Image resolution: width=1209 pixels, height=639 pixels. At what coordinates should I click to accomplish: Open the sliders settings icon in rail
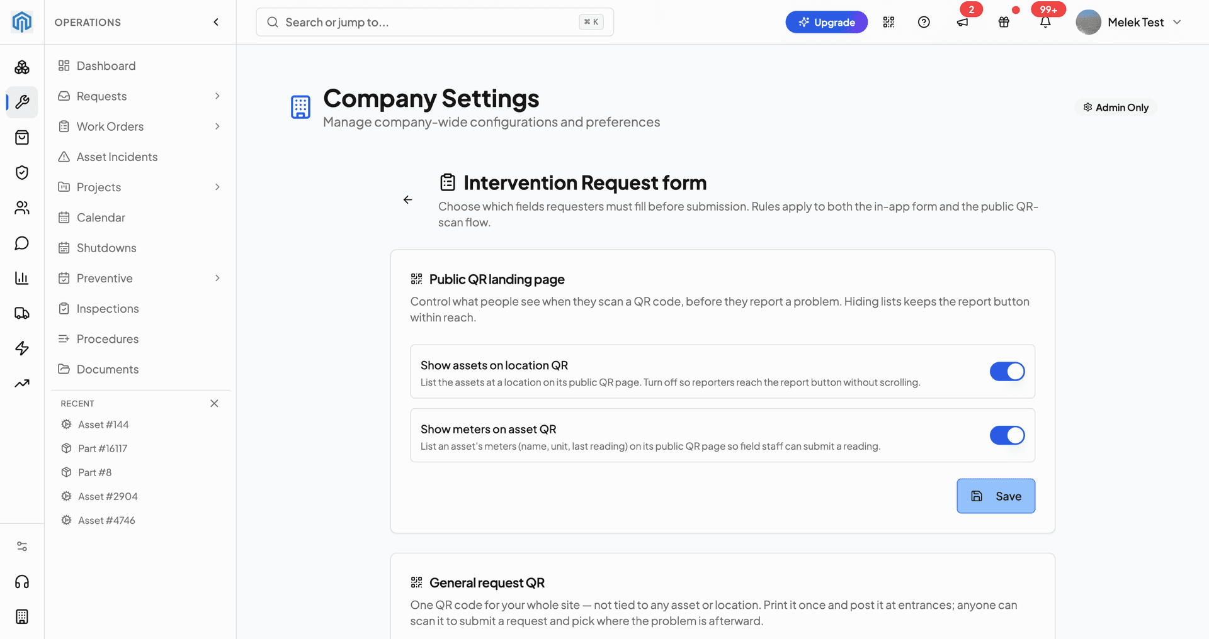[x=22, y=547]
